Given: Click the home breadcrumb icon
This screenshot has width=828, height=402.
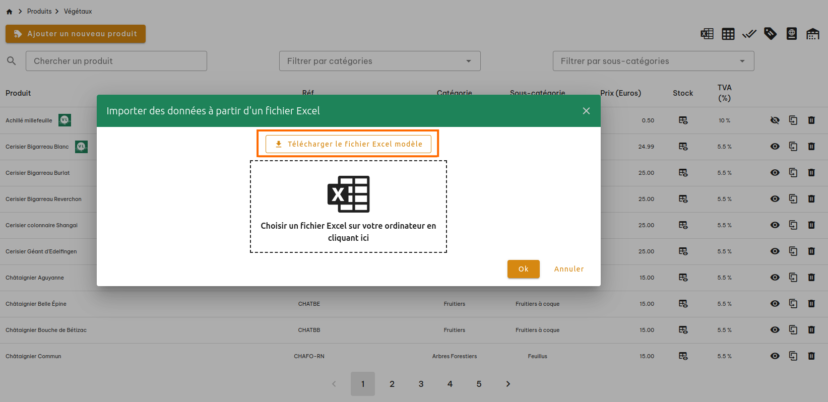Looking at the screenshot, I should pyautogui.click(x=9, y=12).
